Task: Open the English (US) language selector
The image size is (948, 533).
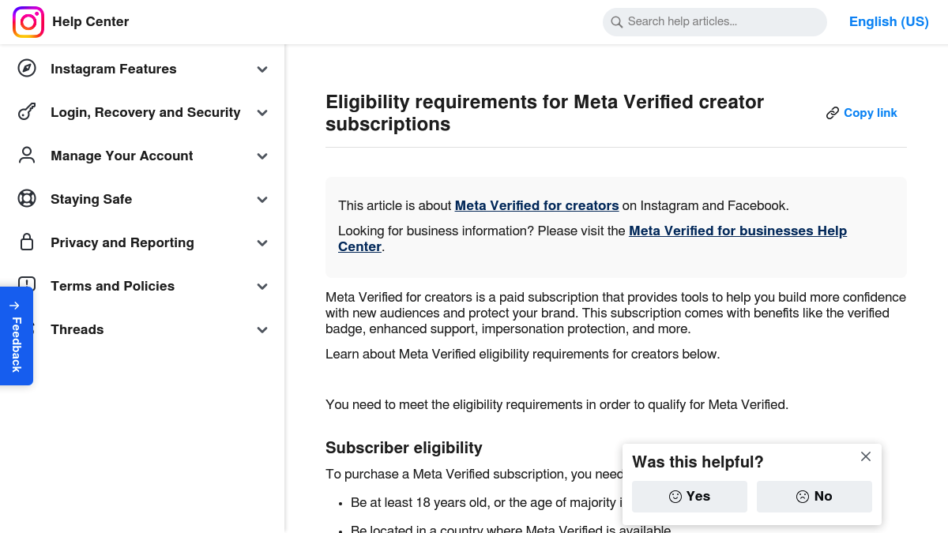Action: pos(889,22)
